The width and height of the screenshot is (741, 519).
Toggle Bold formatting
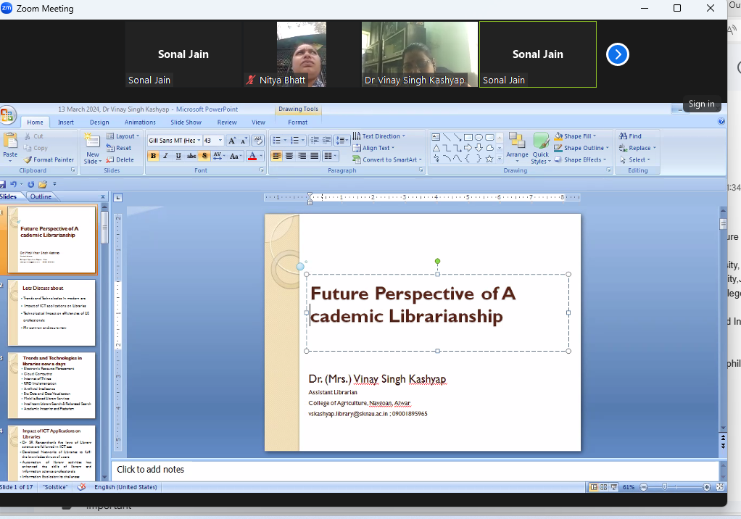click(x=153, y=156)
